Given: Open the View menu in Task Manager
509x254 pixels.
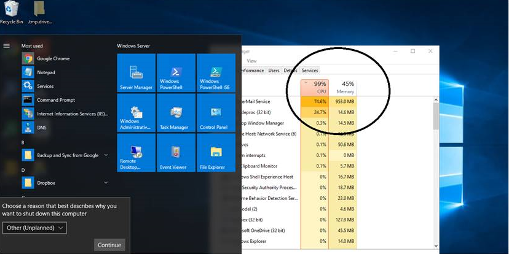Looking at the screenshot, I should 251,61.
